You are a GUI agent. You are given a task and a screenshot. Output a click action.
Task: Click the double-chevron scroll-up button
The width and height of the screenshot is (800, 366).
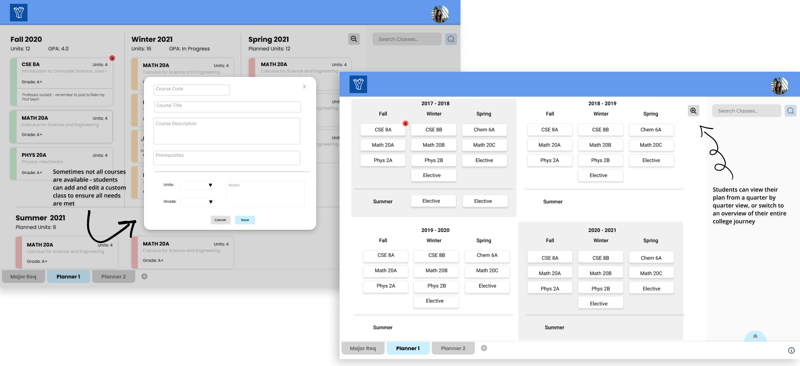tap(755, 337)
